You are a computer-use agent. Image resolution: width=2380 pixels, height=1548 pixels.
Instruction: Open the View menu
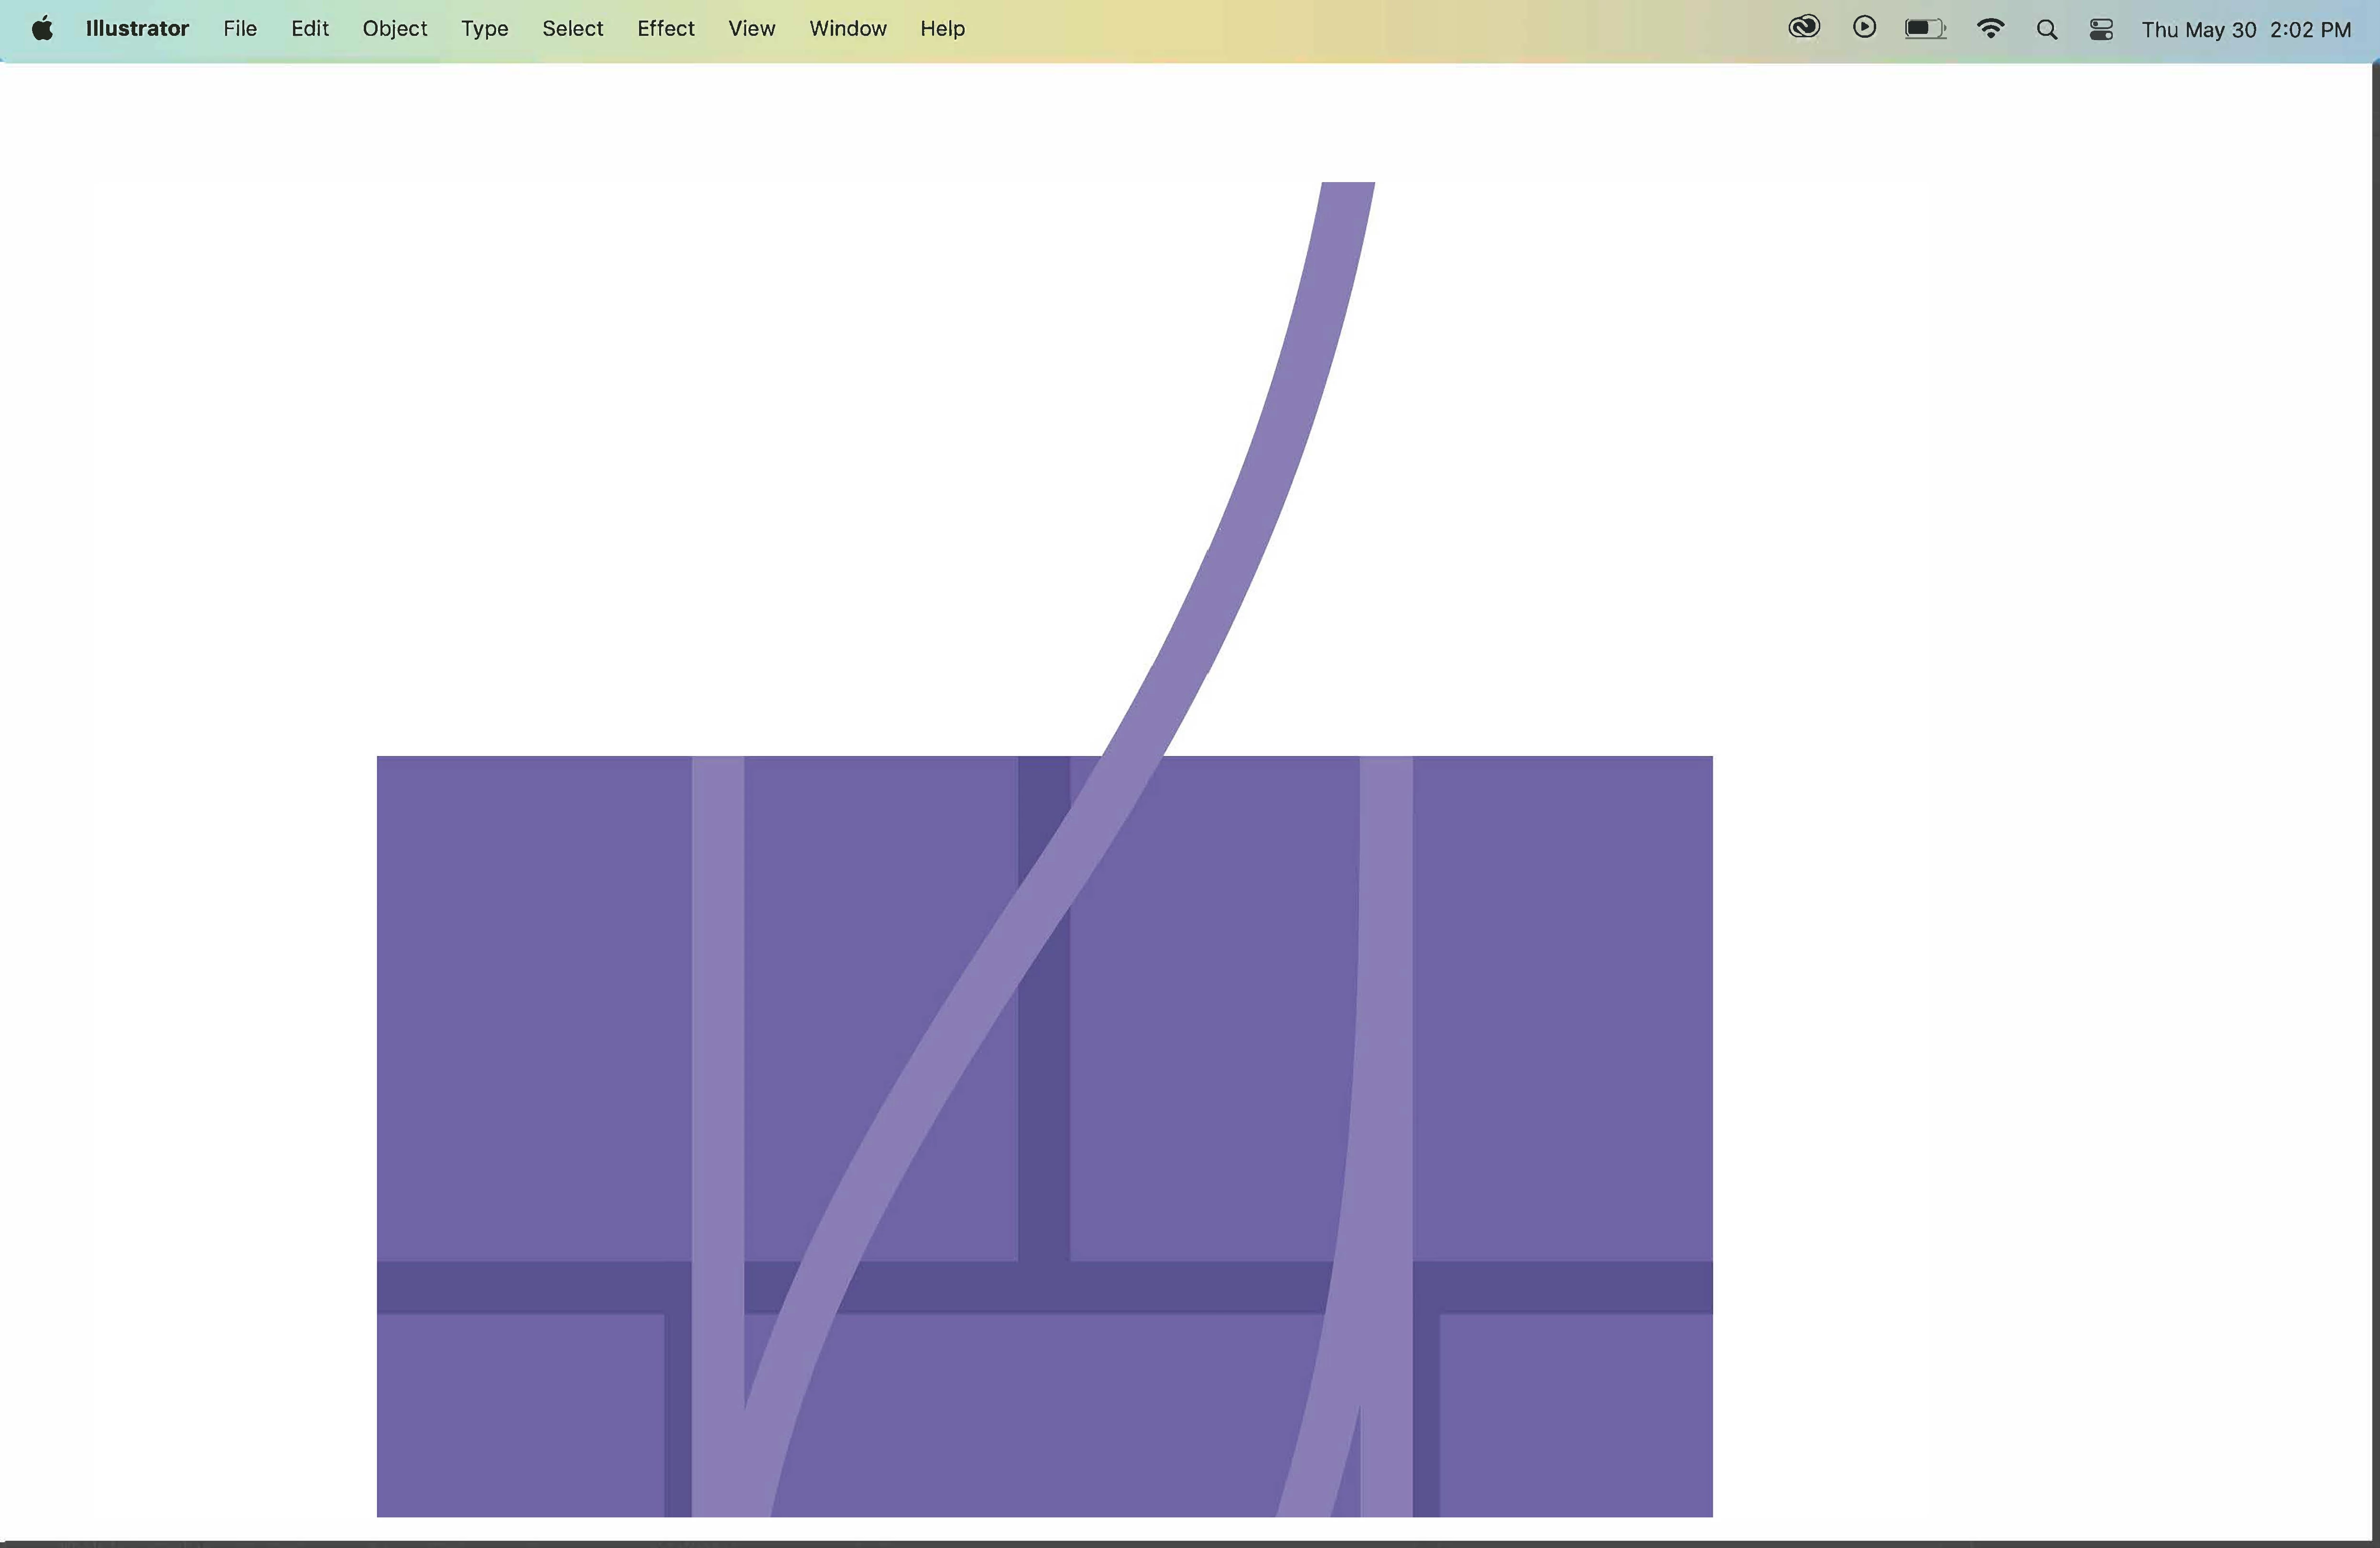coord(751,29)
